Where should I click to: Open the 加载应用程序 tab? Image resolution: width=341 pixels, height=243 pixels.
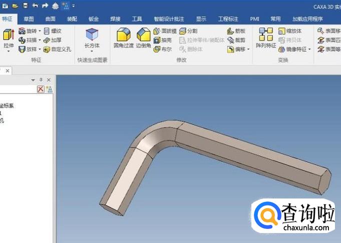pyautogui.click(x=307, y=19)
